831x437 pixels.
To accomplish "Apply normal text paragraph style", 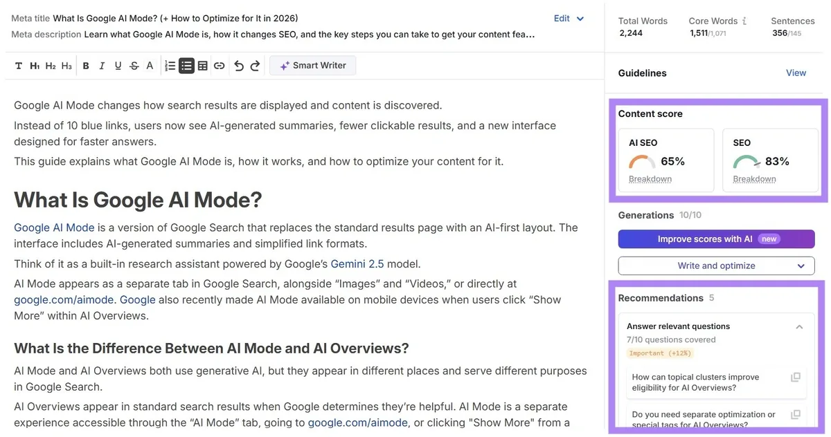I will [19, 66].
